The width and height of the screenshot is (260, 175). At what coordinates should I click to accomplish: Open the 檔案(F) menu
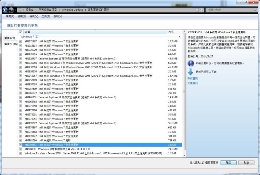[x=10, y=16]
